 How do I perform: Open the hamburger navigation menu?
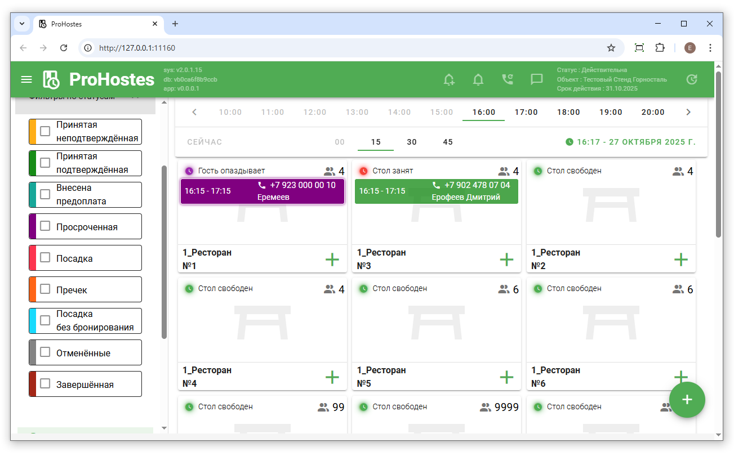(x=26, y=79)
